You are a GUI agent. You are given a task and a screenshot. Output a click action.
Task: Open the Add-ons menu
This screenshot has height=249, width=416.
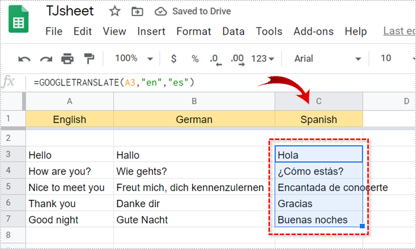coord(313,31)
